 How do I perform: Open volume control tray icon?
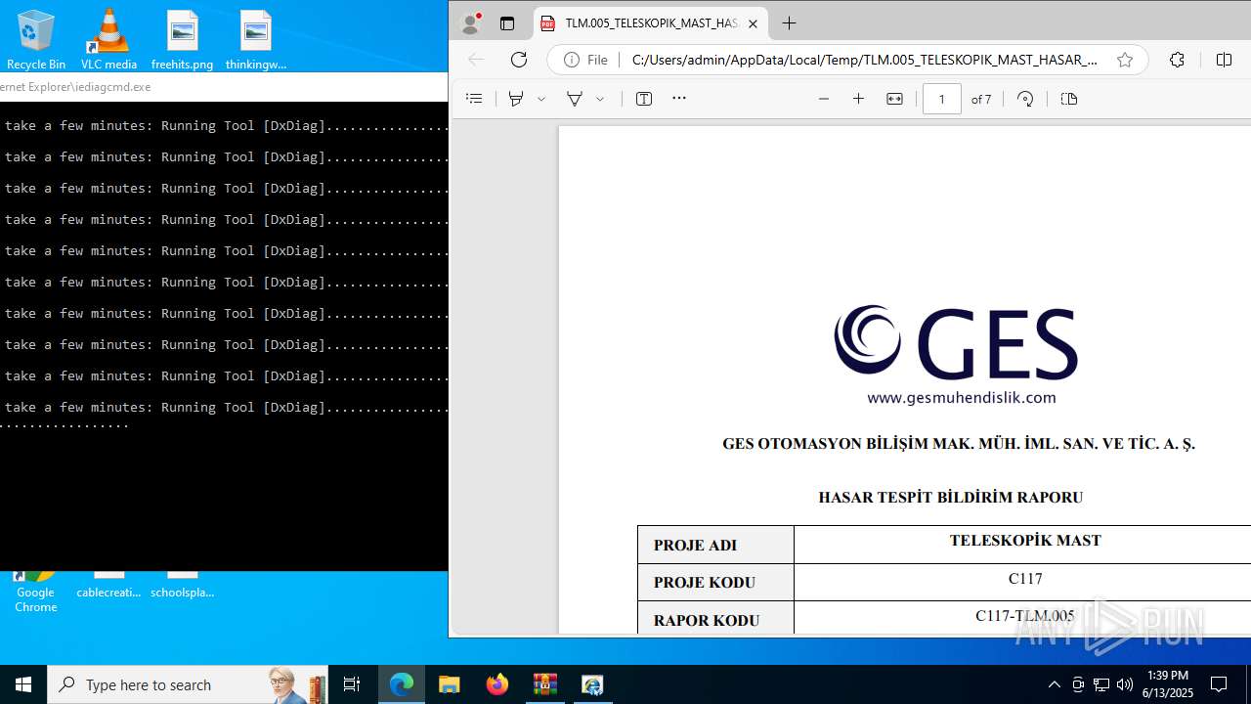1124,684
